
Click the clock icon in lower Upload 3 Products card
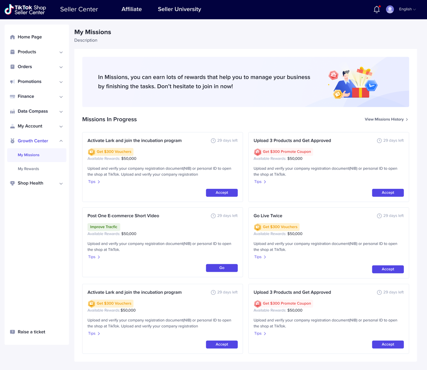(x=379, y=292)
